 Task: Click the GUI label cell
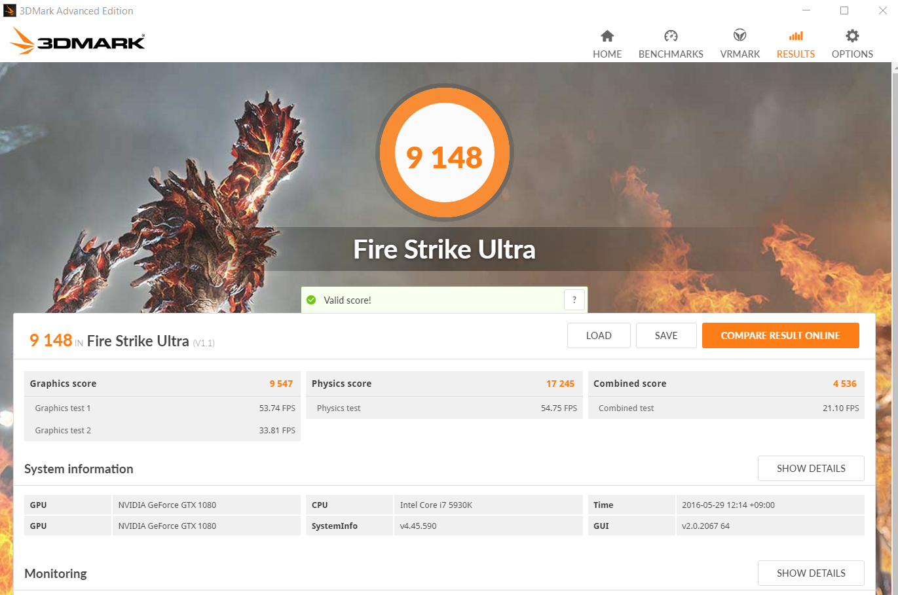pyautogui.click(x=631, y=526)
